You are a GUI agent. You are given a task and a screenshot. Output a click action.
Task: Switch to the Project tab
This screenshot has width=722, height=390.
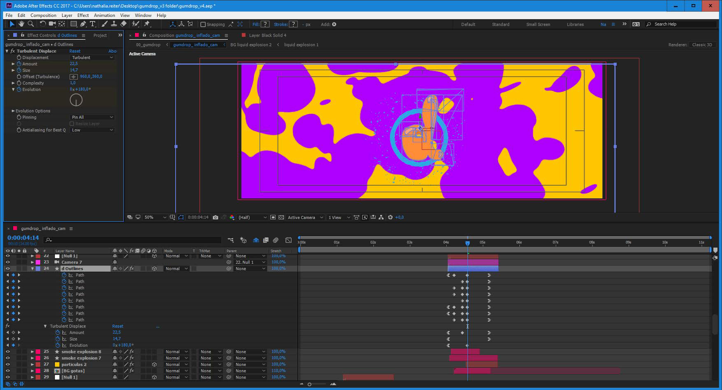click(100, 35)
